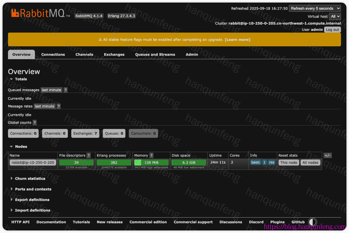Viewport: 349px width, 233px height.
Task: Open the GitHub footer link
Action: (298, 222)
